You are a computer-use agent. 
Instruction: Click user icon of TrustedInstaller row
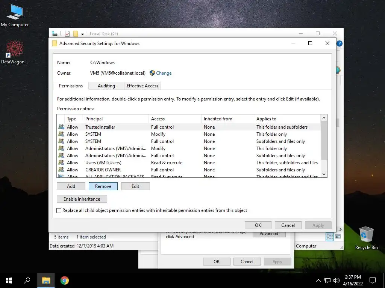[61, 127]
